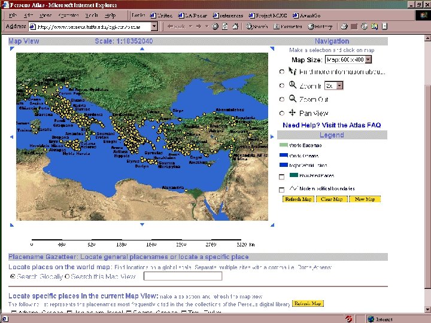This screenshot has width=431, height=323.
Task: Open the Unitec link shortcut
Action: tap(162, 16)
